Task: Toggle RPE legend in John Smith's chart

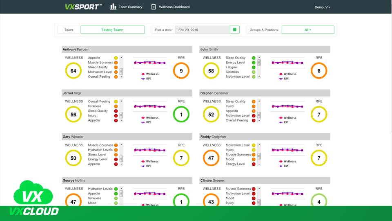Action: click(x=284, y=79)
